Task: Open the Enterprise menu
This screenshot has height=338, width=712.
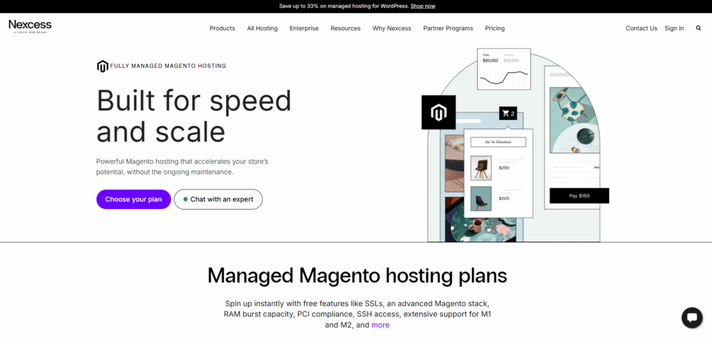Action: pos(305,28)
